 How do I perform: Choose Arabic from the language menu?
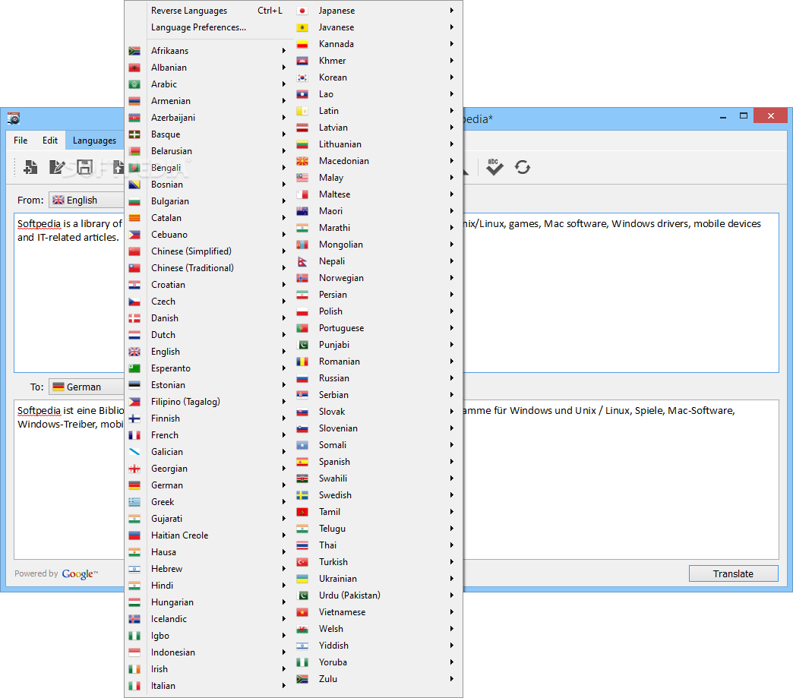tap(209, 84)
